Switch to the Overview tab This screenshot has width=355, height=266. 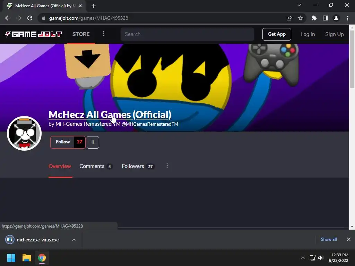pos(60,166)
